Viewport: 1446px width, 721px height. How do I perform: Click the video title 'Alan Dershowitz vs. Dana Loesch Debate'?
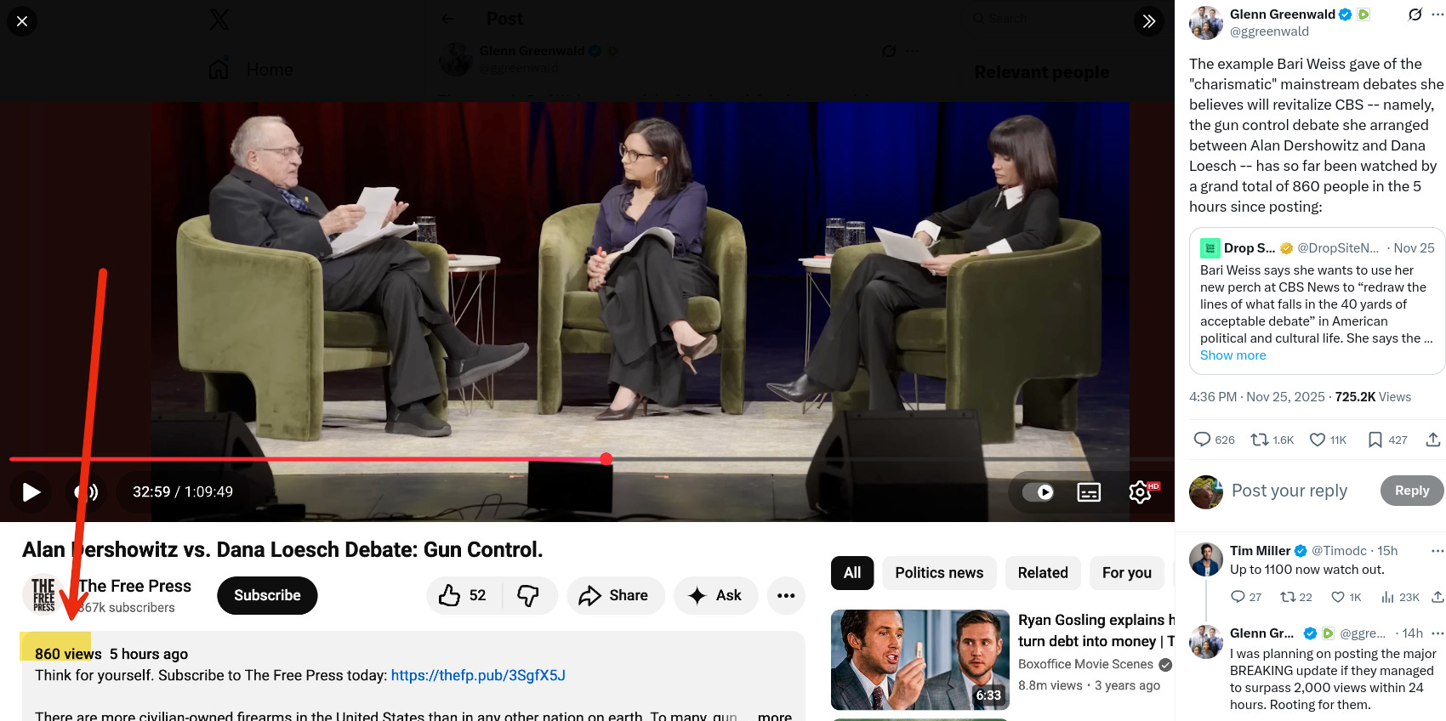(282, 550)
